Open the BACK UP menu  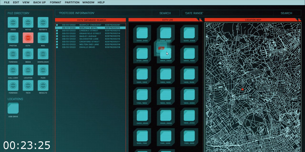[x=40, y=2]
